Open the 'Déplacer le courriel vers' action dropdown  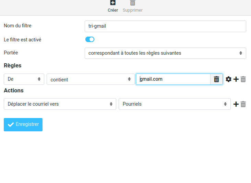pyautogui.click(x=60, y=104)
